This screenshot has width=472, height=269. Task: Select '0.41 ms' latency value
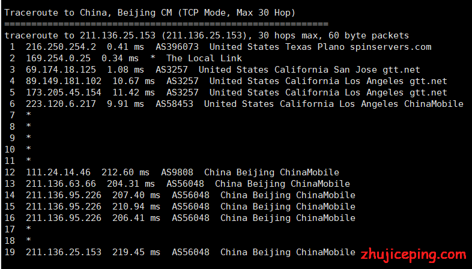coord(126,47)
